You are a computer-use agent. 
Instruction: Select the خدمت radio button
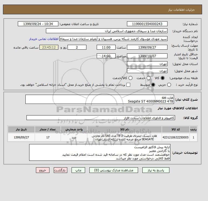pos(149,78)
